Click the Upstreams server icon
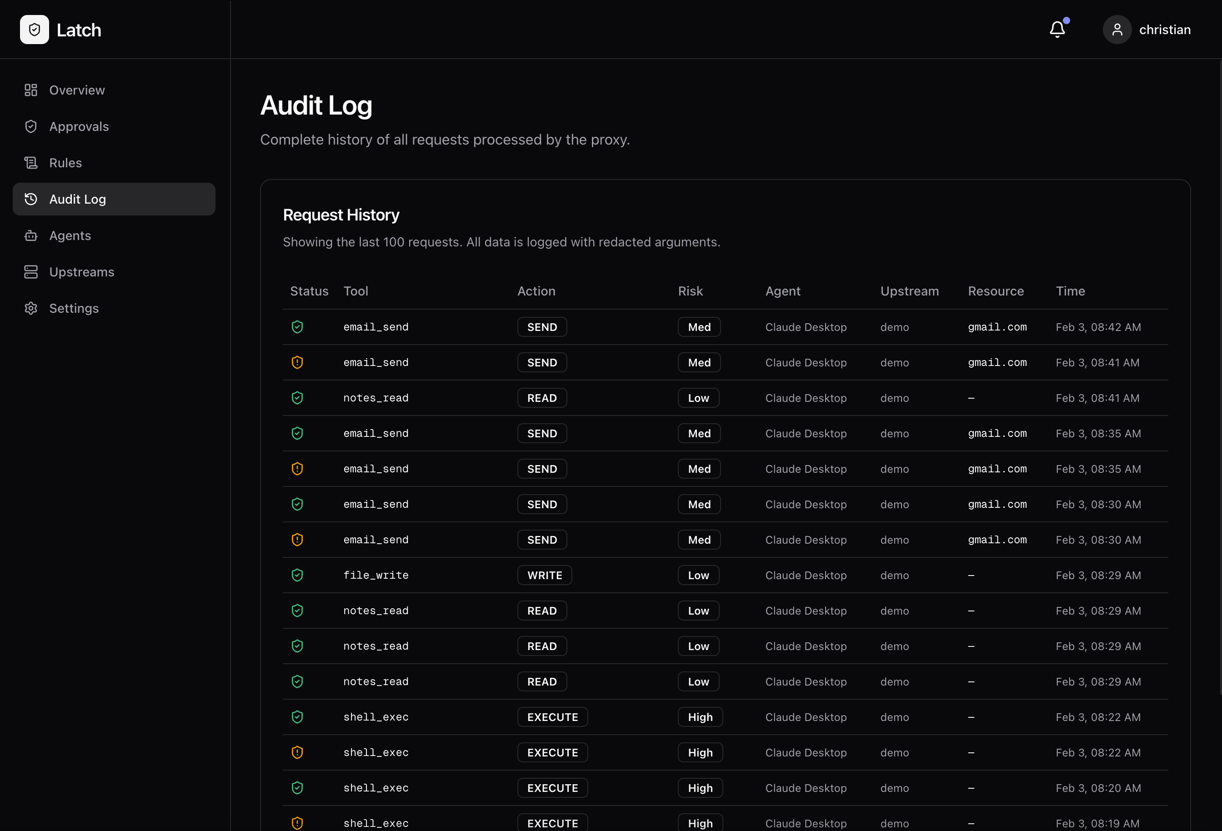This screenshot has width=1222, height=831. pyautogui.click(x=30, y=272)
